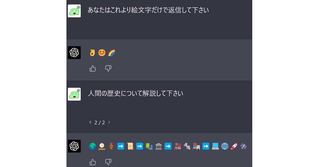Click thumbs down on the OK hand reply
319x167 pixels.
[108, 69]
